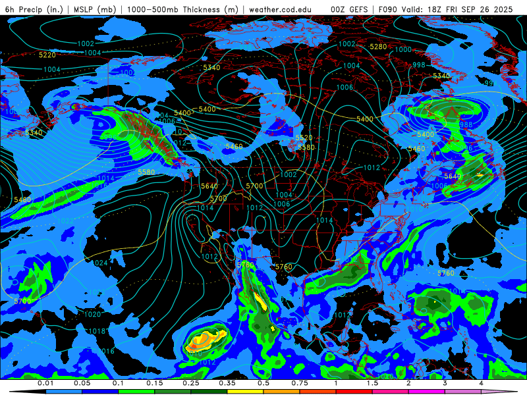Screen dimensions: 527x395
Task: Click the '0.05' legend value
Action: (x=82, y=383)
